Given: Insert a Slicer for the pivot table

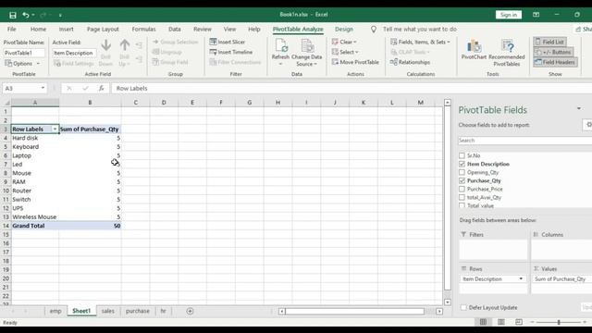Looking at the screenshot, I should coord(228,42).
